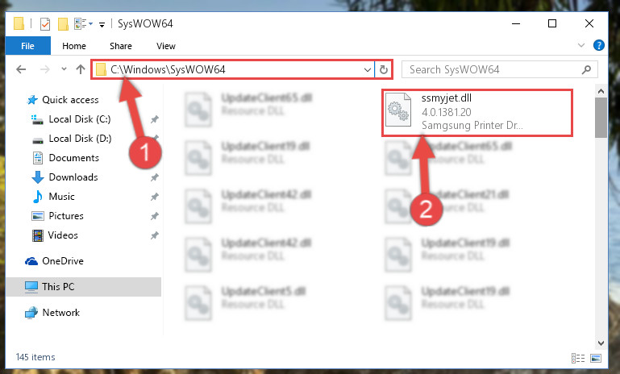620x374 pixels.
Task: Go up one folder level
Action: click(81, 69)
